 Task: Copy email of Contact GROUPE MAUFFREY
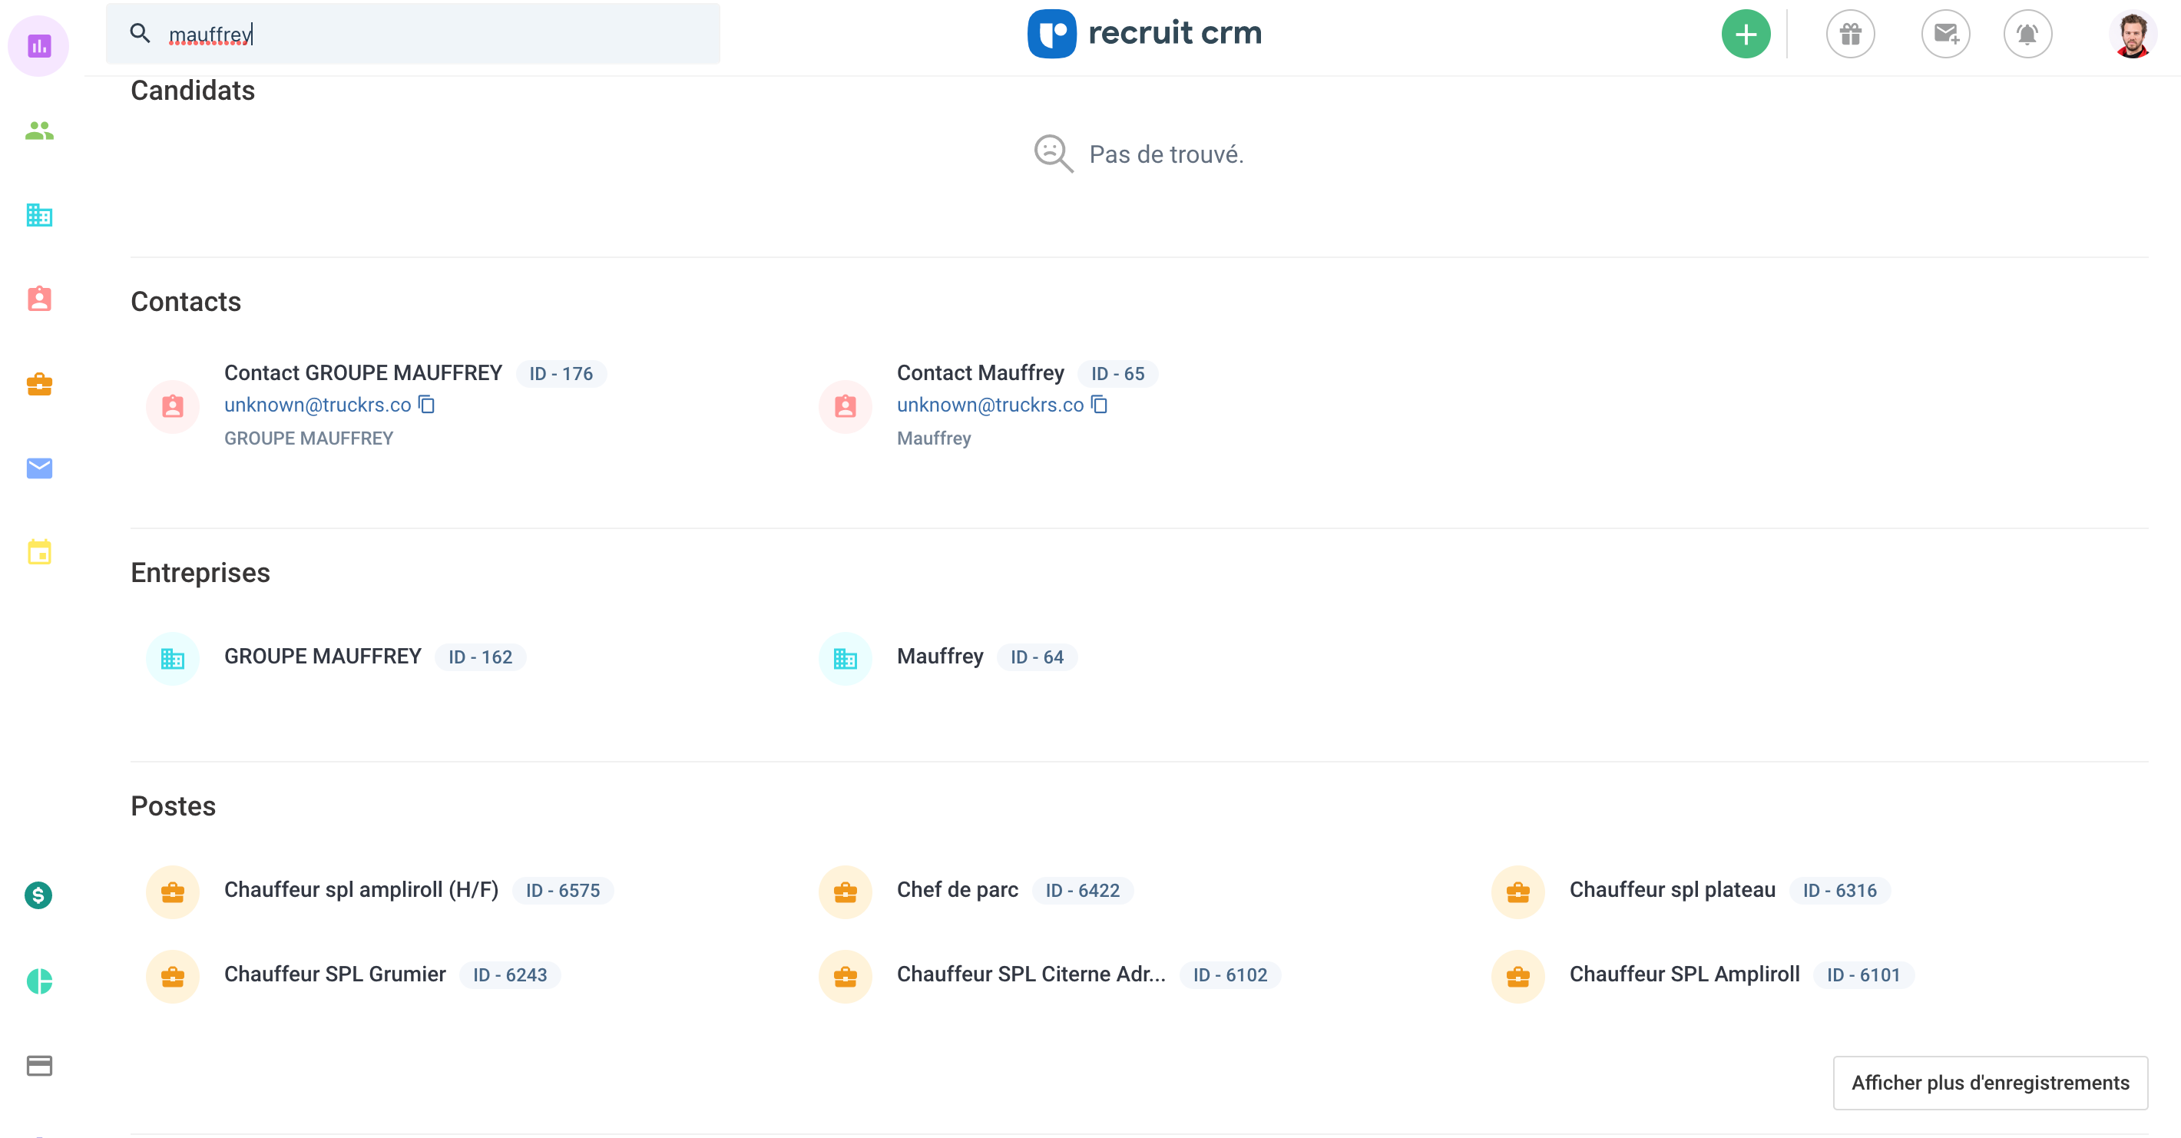point(427,405)
